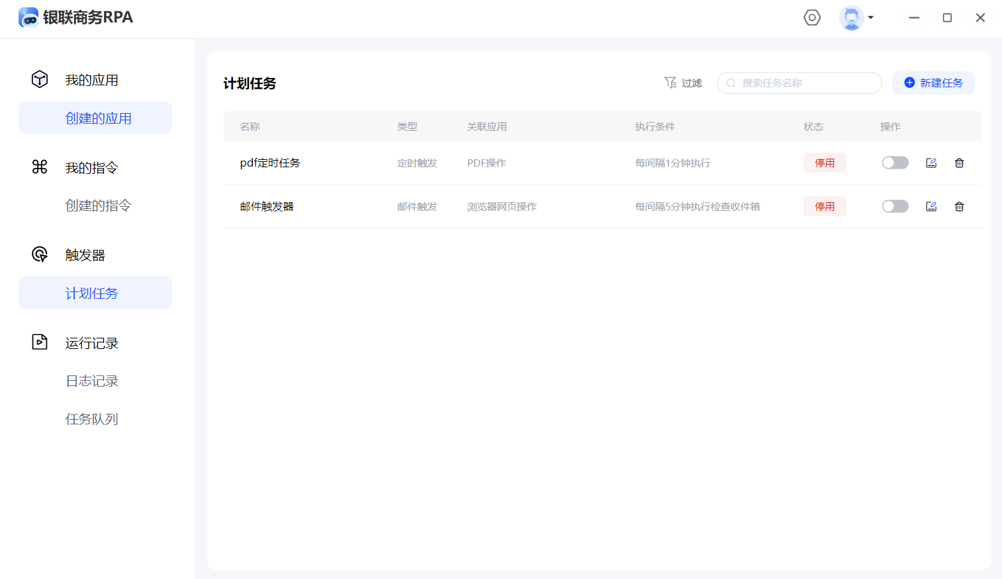This screenshot has width=1002, height=579.
Task: Delete the 邮件触发器 task
Action: pos(959,207)
